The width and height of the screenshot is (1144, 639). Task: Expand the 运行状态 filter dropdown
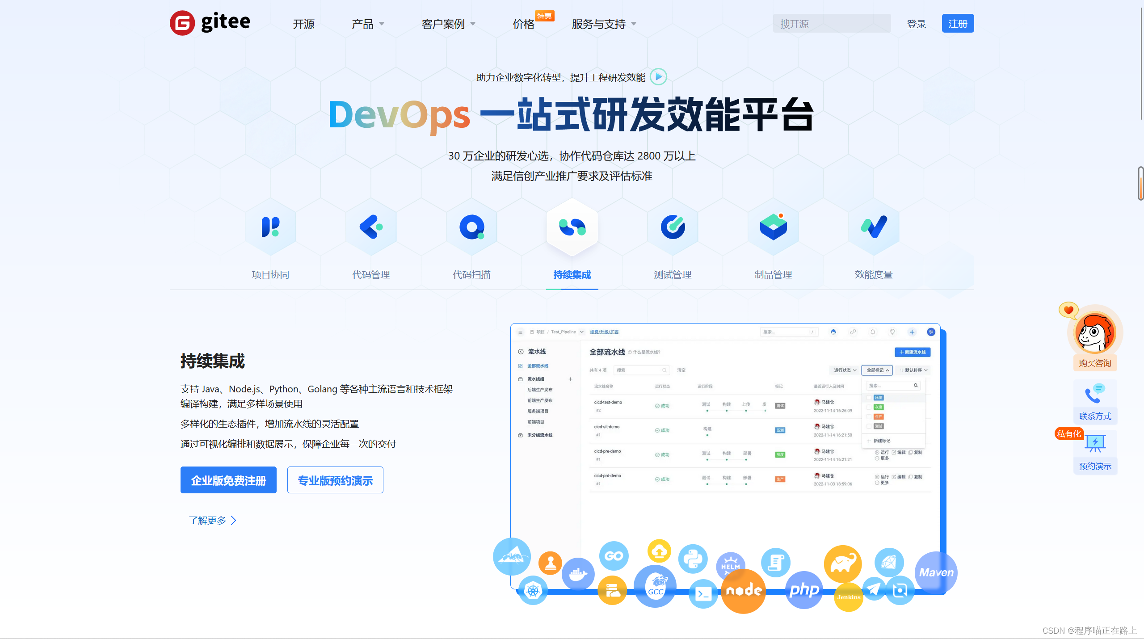pyautogui.click(x=844, y=370)
